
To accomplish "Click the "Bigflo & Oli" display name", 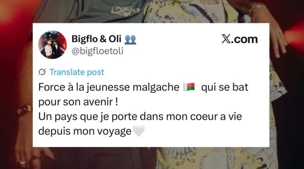I will (x=97, y=39).
